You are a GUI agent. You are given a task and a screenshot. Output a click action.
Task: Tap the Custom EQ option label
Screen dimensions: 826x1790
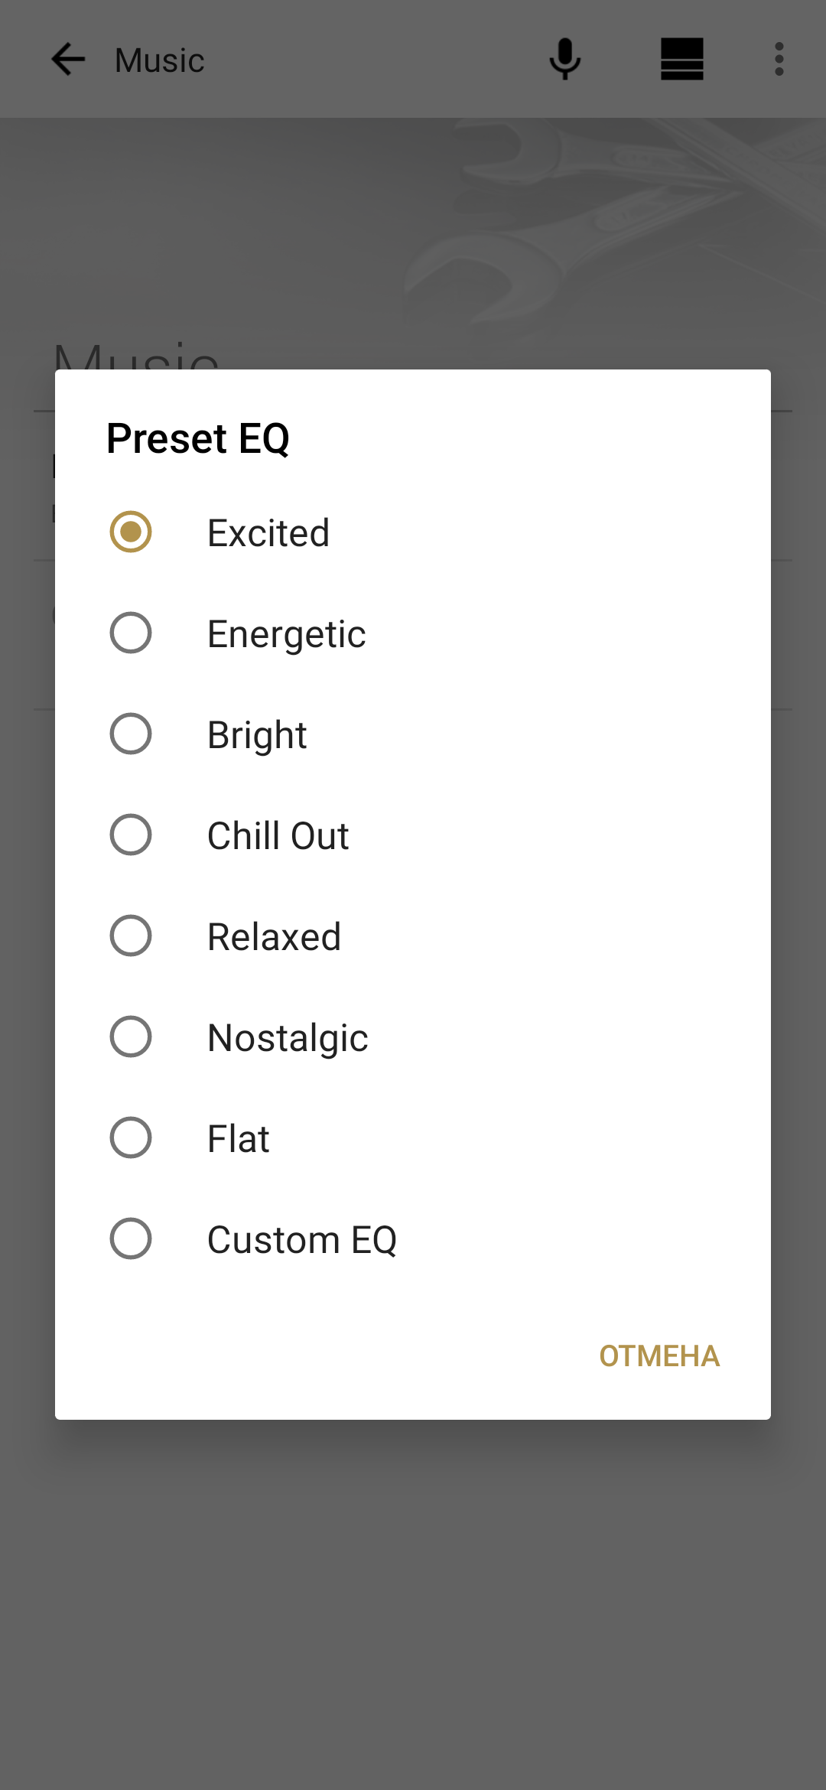(302, 1240)
